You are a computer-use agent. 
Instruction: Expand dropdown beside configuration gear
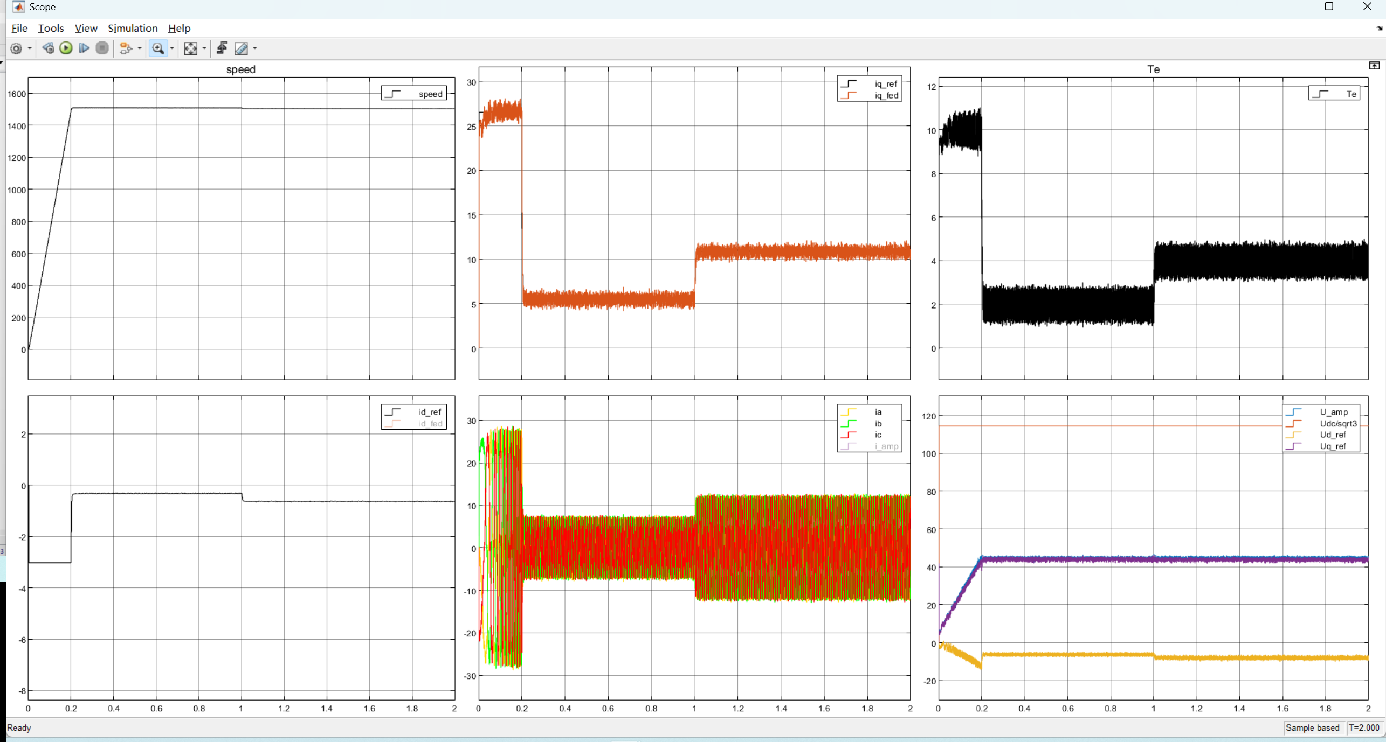[30, 48]
